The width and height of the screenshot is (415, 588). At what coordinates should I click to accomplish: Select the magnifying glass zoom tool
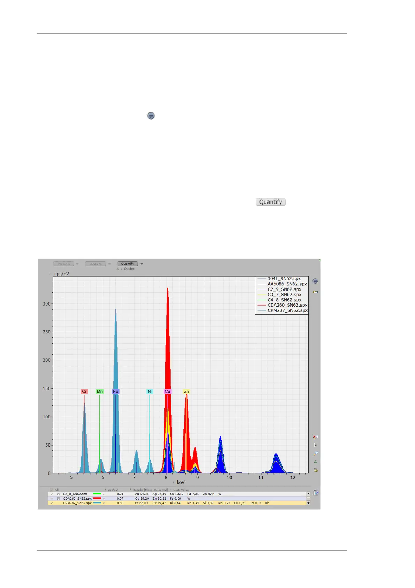coord(315,454)
